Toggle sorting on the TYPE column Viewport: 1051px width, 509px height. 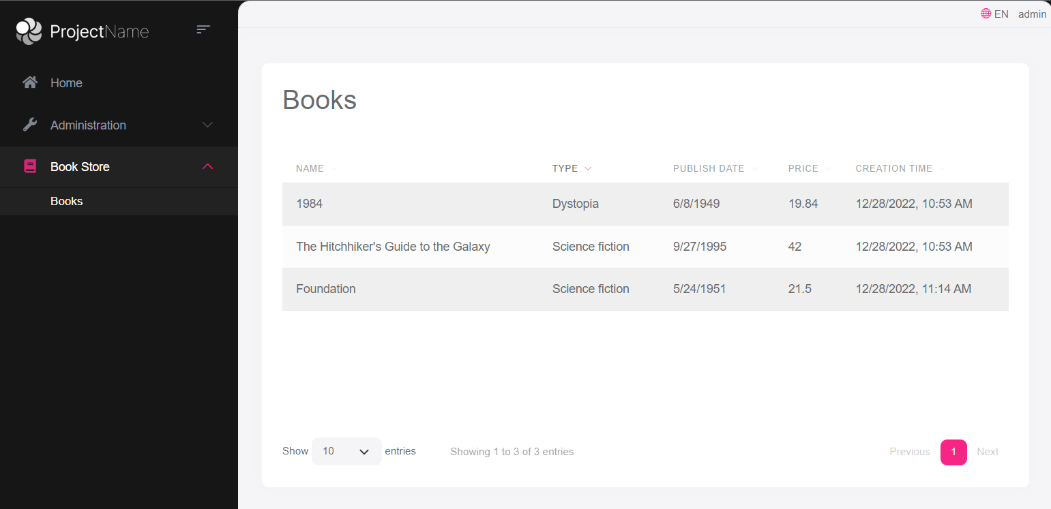588,168
